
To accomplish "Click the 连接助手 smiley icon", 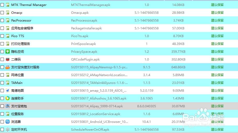I will 8,98.
